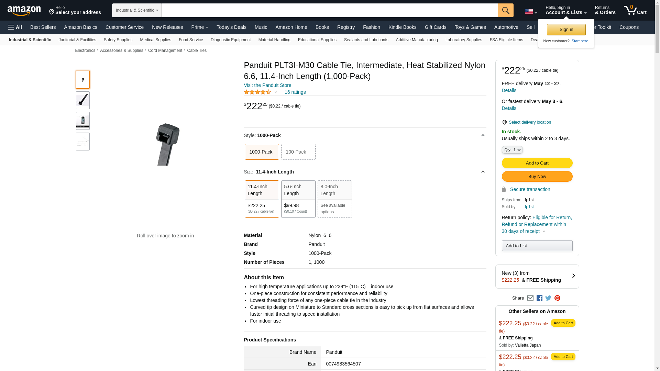Visit the Panduit Store link
This screenshot has height=371, width=660.
[x=267, y=85]
